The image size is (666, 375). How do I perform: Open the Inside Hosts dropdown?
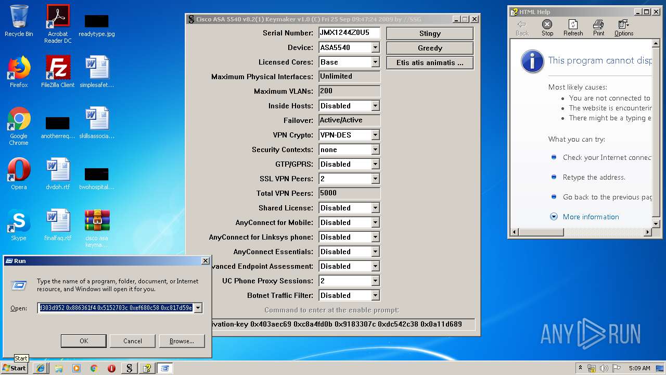coord(375,106)
